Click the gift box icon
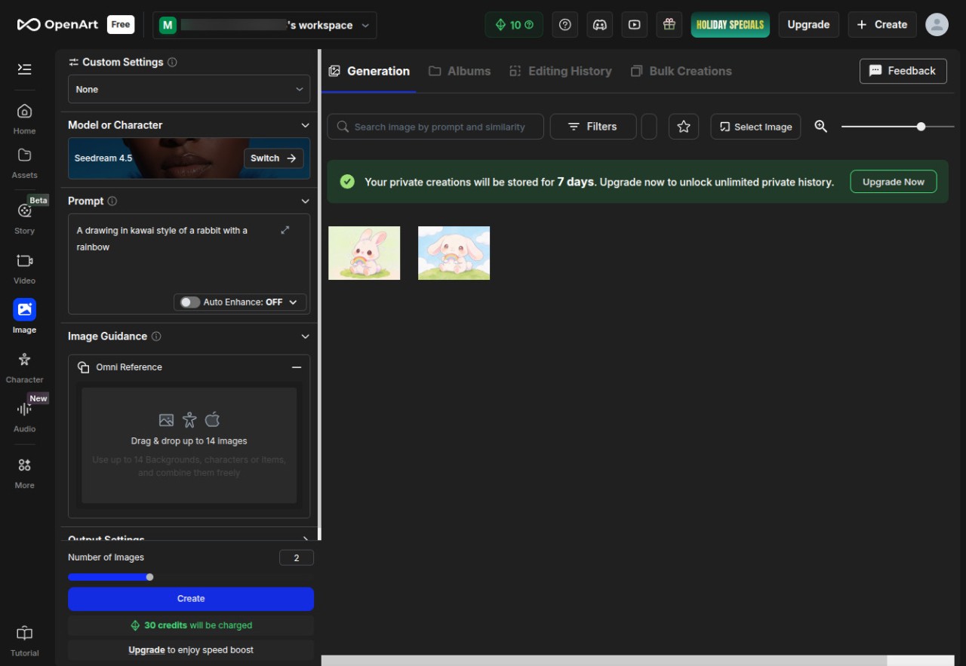966x666 pixels. (x=669, y=25)
